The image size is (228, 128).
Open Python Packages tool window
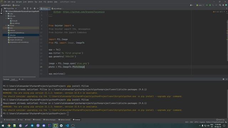point(50,120)
